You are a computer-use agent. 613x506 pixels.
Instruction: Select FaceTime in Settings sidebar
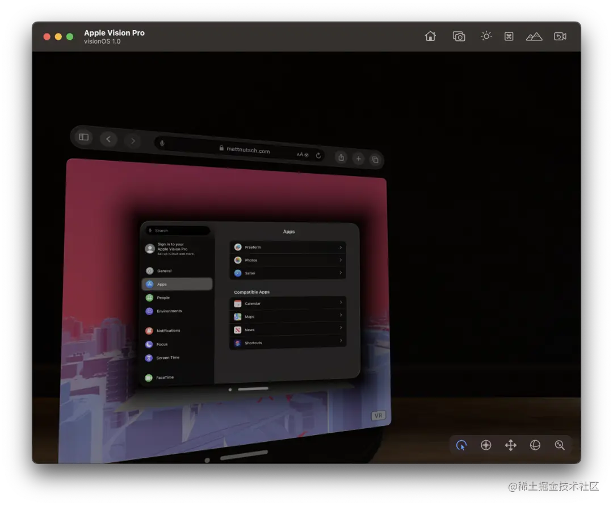[x=178, y=377]
